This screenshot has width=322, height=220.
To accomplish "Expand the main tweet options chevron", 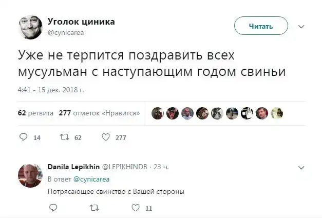I will [x=301, y=27].
